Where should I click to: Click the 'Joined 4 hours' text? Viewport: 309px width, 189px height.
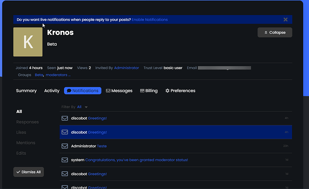tap(29, 68)
